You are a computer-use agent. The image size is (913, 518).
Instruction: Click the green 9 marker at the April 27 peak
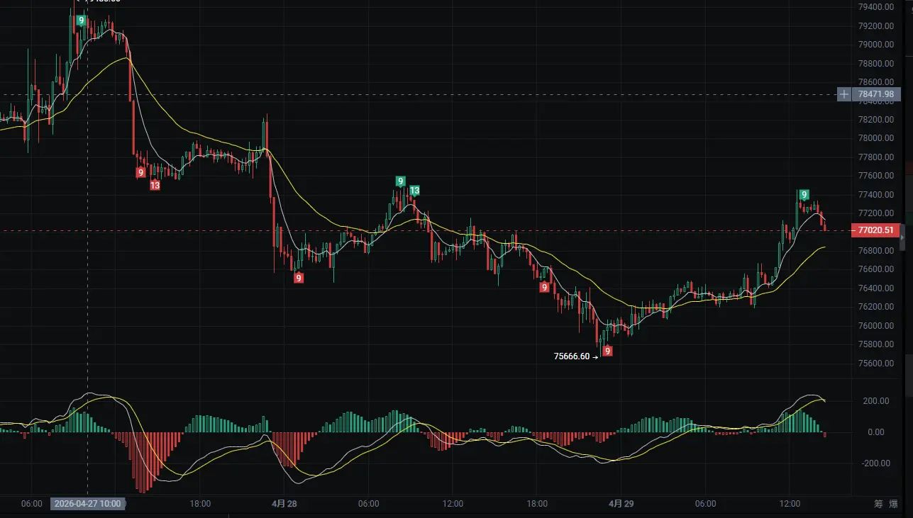click(x=82, y=21)
